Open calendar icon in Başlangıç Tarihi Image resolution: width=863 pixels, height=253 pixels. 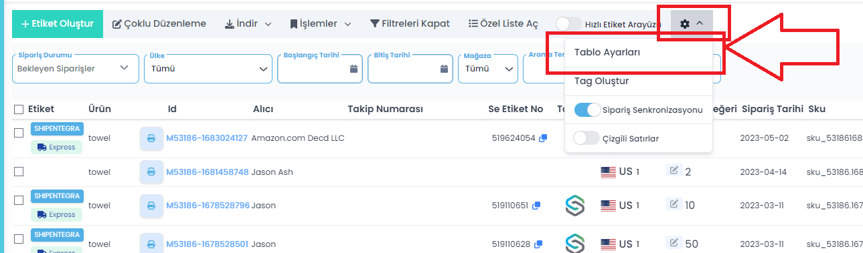tap(354, 69)
